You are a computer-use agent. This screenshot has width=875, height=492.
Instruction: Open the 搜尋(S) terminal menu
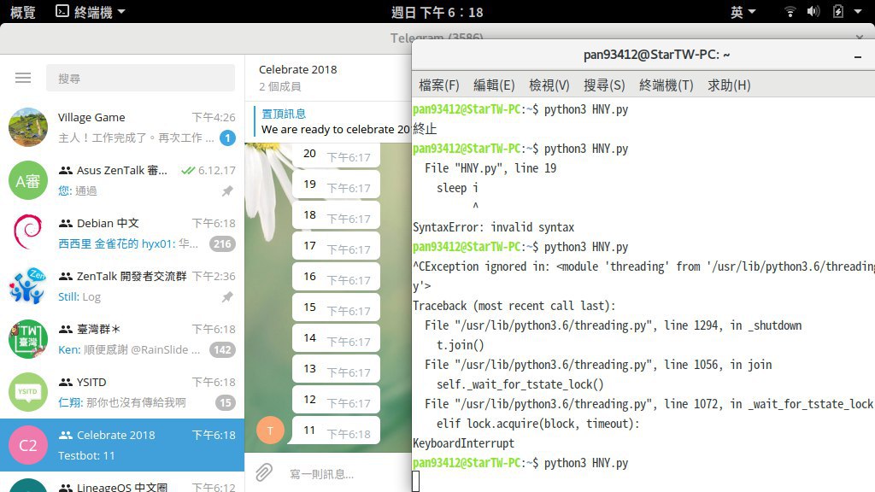click(604, 85)
